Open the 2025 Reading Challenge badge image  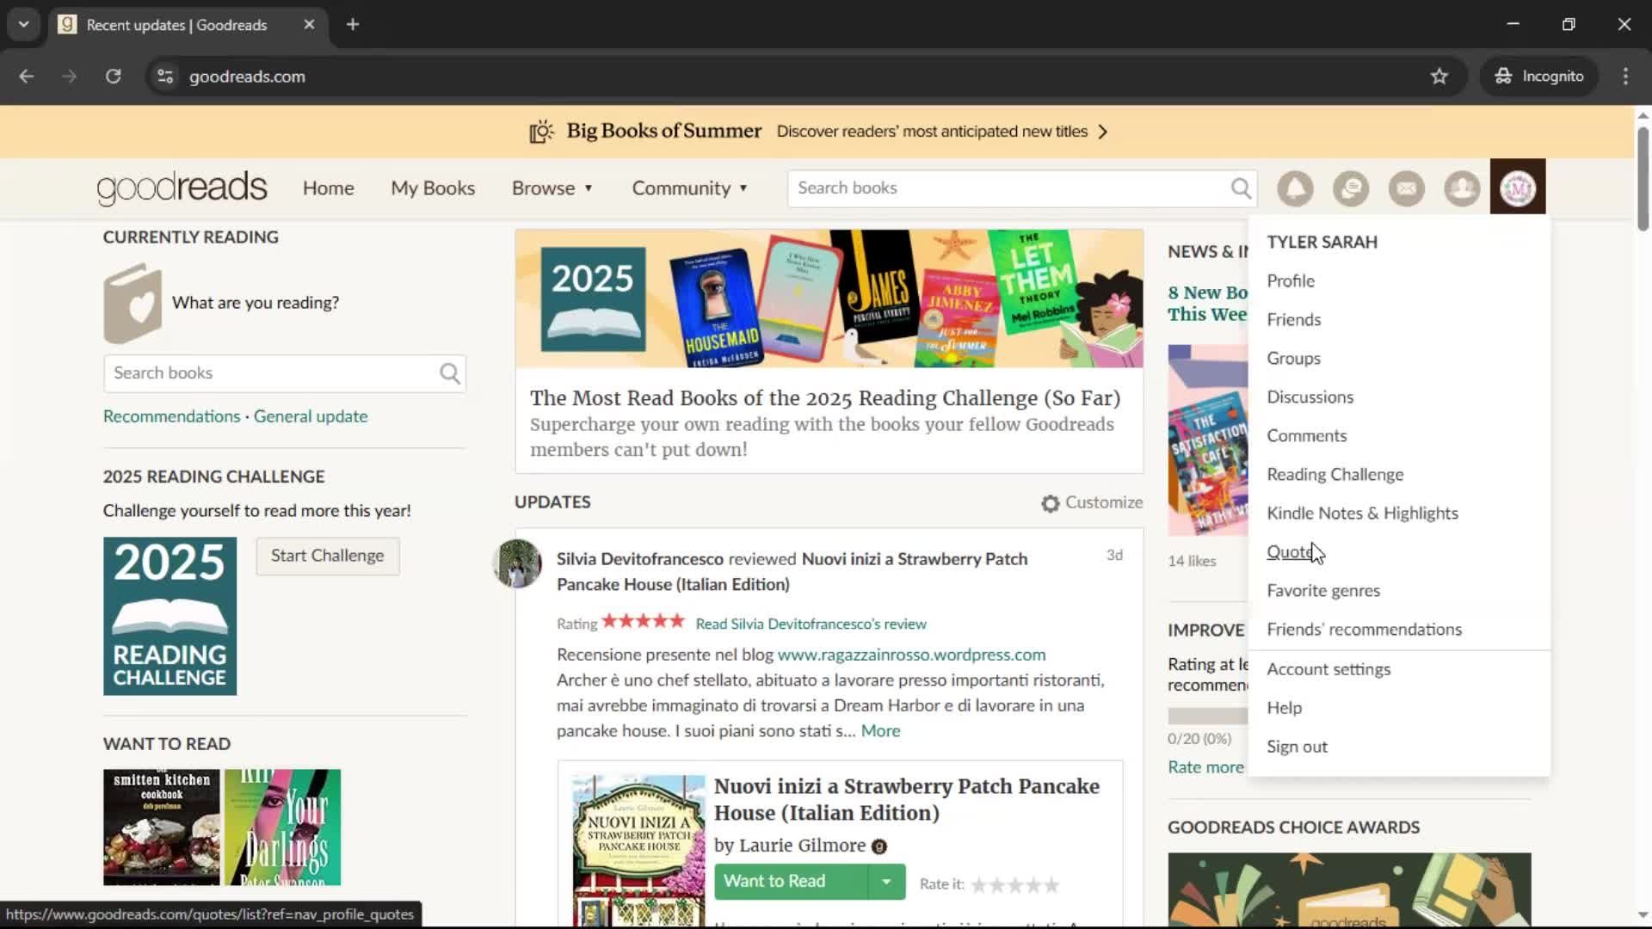coord(170,616)
